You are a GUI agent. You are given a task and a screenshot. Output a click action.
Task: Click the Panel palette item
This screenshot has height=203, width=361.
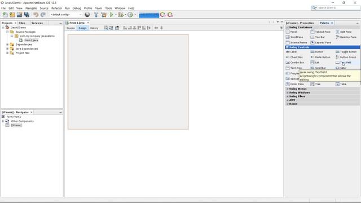click(292, 32)
